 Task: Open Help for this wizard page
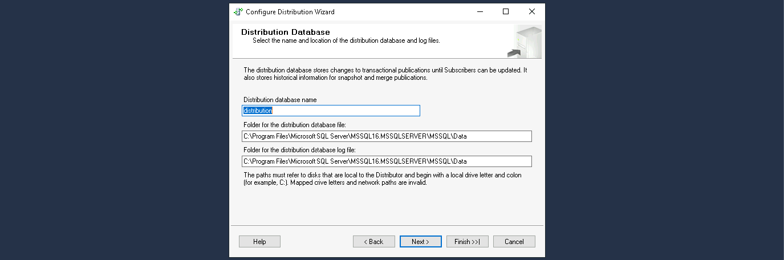pyautogui.click(x=259, y=242)
